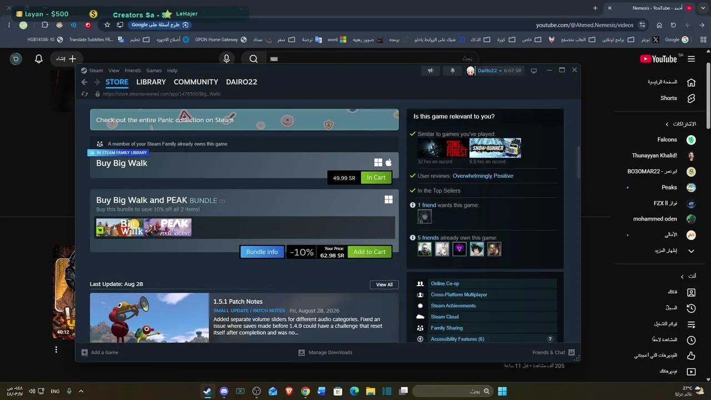Viewport: 711px width, 400px height.
Task: Open Shorts icon in YouTube sidebar
Action: (692, 98)
